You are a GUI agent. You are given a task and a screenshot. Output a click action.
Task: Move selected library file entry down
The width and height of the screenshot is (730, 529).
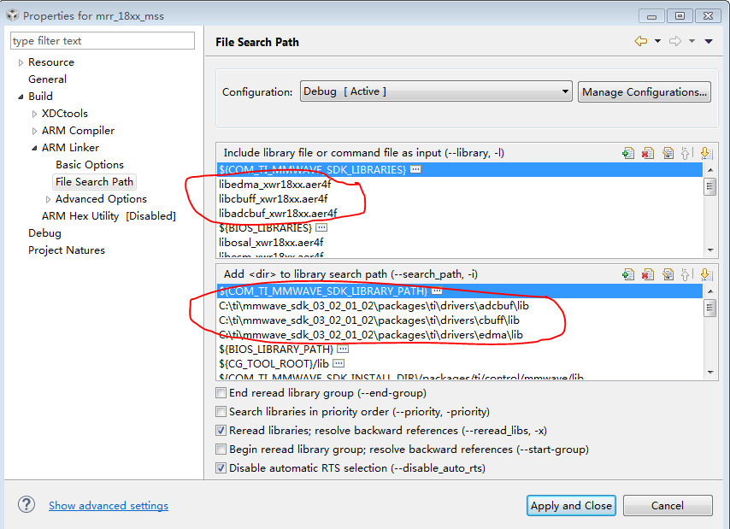(705, 153)
